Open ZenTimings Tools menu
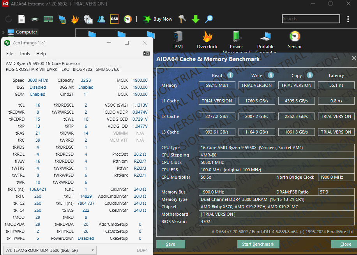The image size is (357, 255). pos(25,54)
